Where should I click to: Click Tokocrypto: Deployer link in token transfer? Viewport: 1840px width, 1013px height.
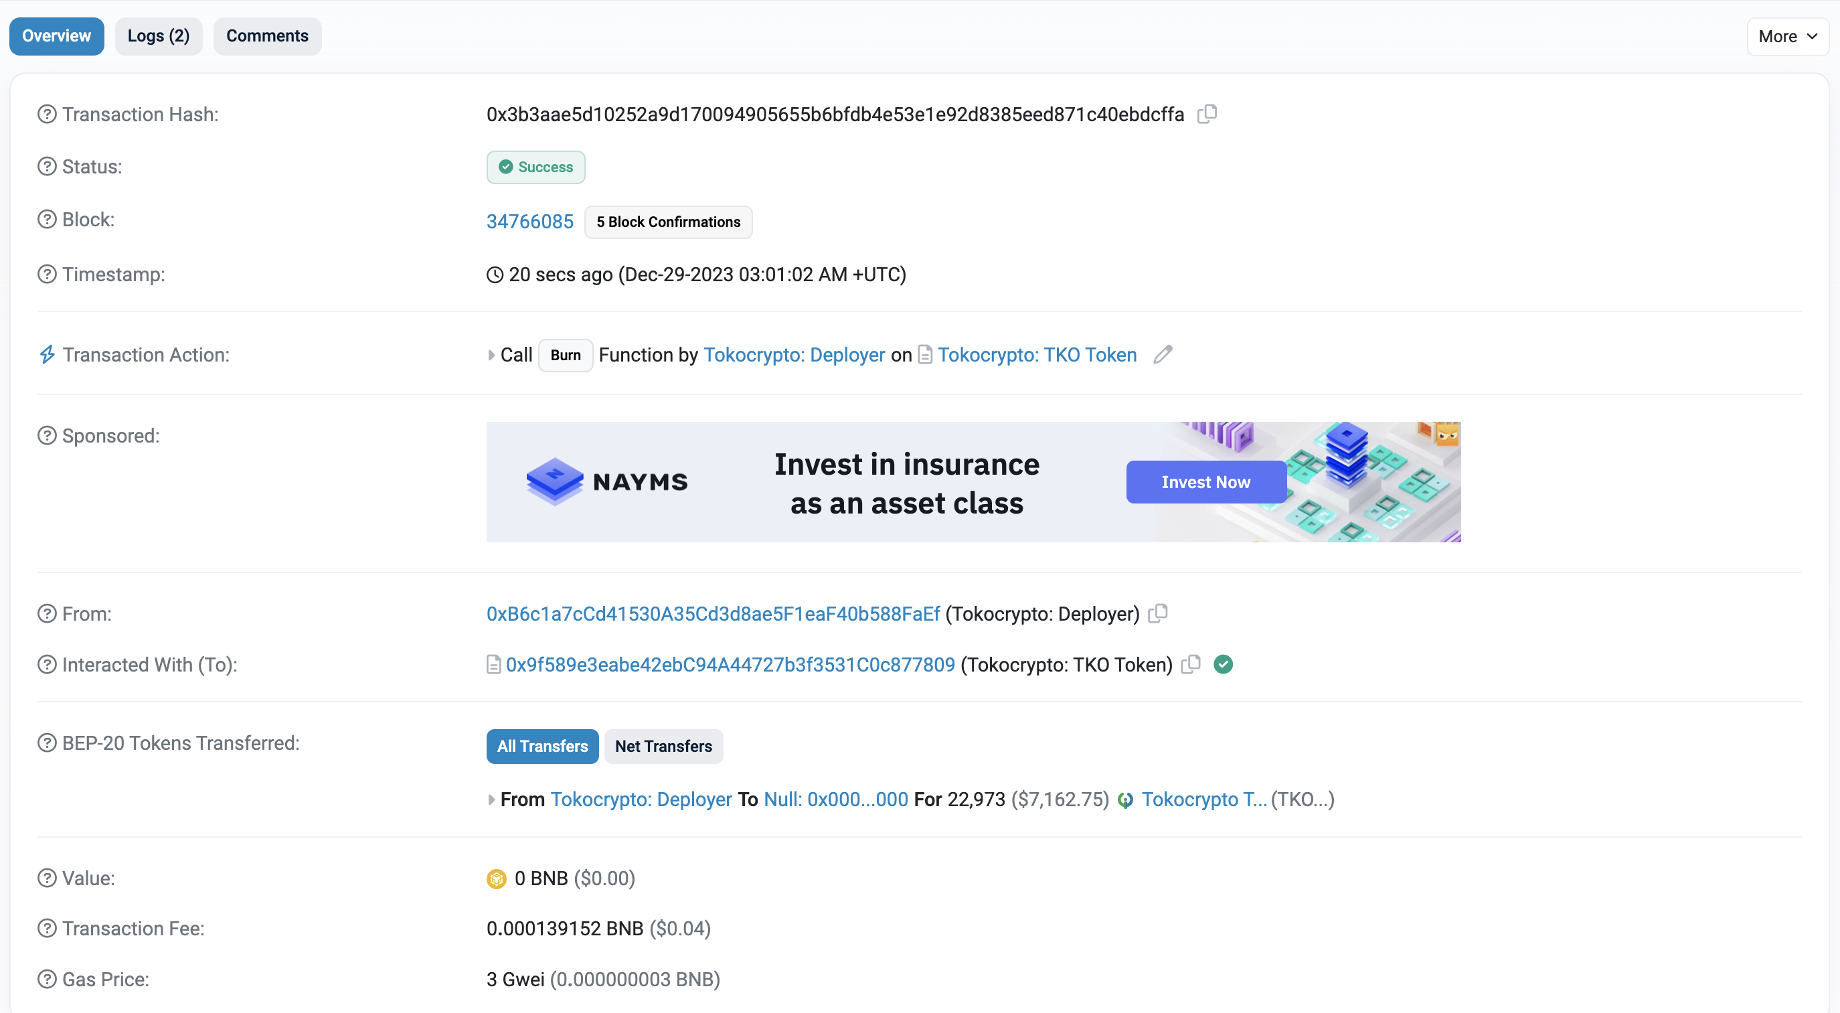tap(641, 799)
